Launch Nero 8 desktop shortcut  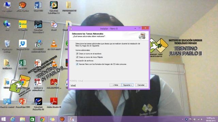(54, 26)
